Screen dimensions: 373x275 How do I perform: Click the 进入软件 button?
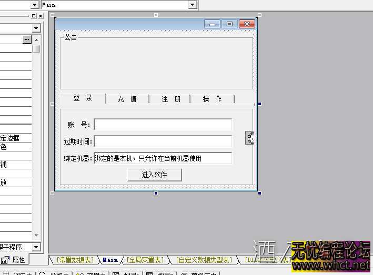click(154, 175)
